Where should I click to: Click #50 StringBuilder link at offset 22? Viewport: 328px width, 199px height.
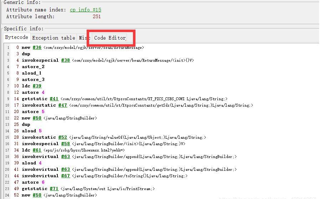[37, 118]
